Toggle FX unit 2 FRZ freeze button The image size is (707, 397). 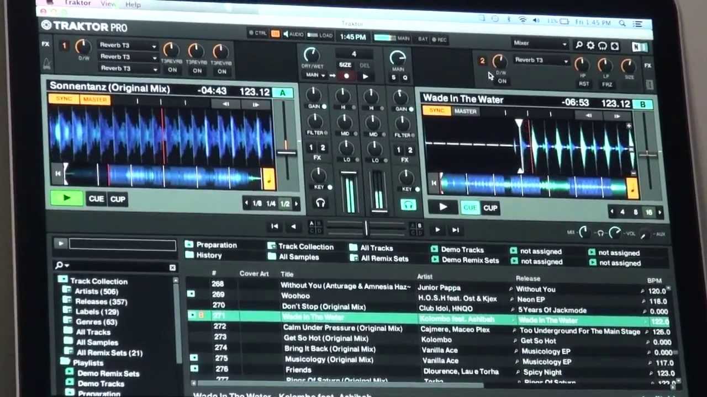tap(606, 84)
